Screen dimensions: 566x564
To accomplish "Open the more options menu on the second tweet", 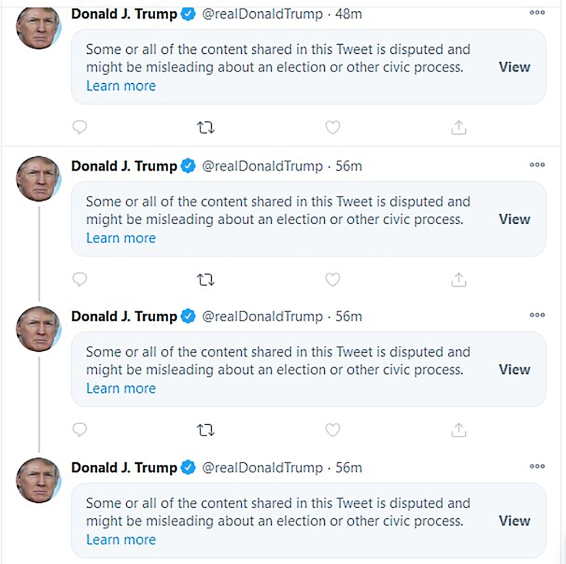I will 537,165.
